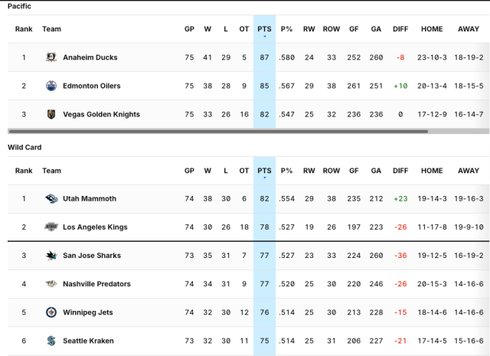The height and width of the screenshot is (356, 490).
Task: Sort Pacific standings by GP header
Action: click(x=189, y=29)
